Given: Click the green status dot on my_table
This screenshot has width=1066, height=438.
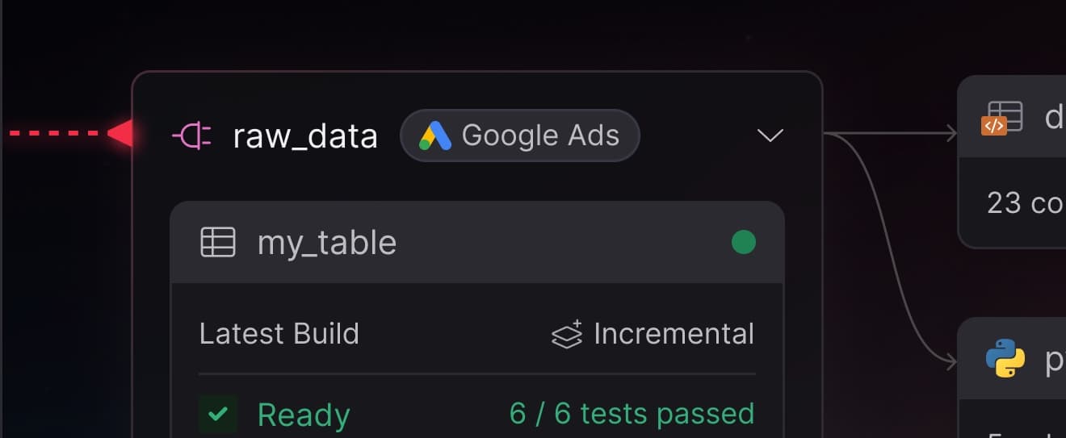Looking at the screenshot, I should coord(743,242).
